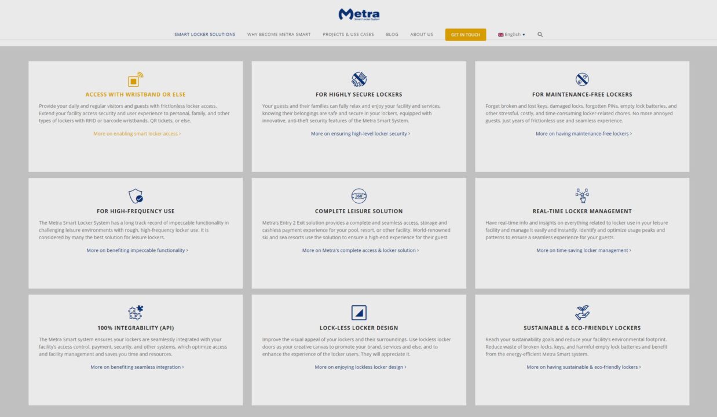The image size is (717, 417).
Task: Click the 'Access with wristband or else' heading
Action: click(136, 94)
